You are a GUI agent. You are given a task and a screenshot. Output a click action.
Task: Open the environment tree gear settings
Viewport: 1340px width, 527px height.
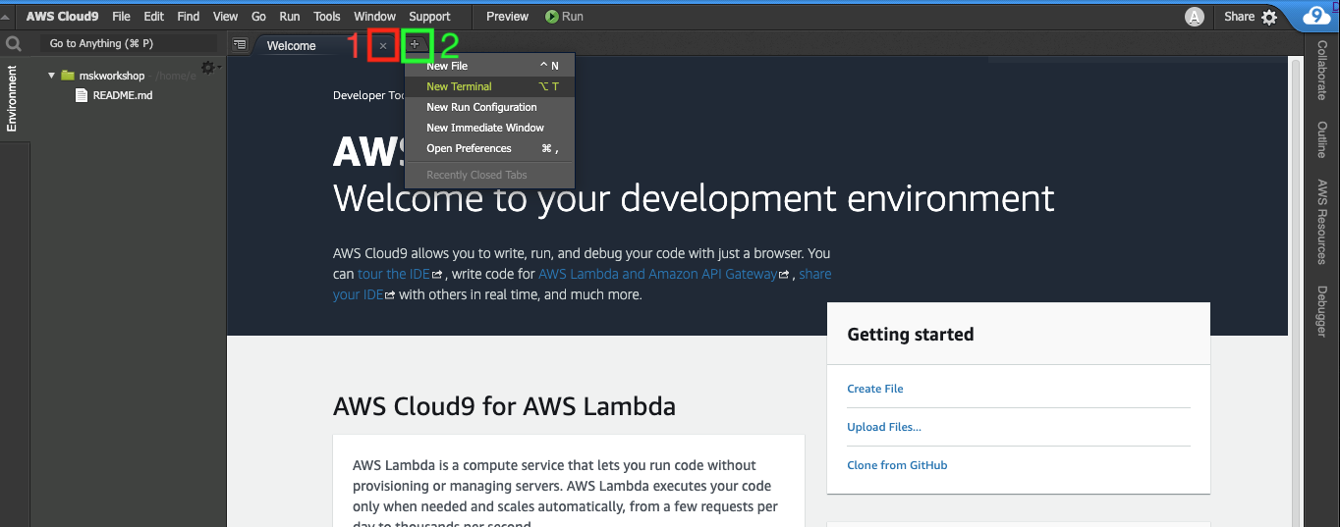point(209,68)
